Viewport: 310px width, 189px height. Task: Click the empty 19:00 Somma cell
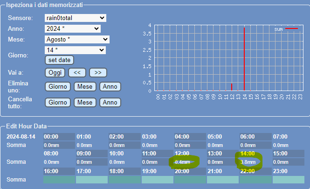click(x=158, y=180)
